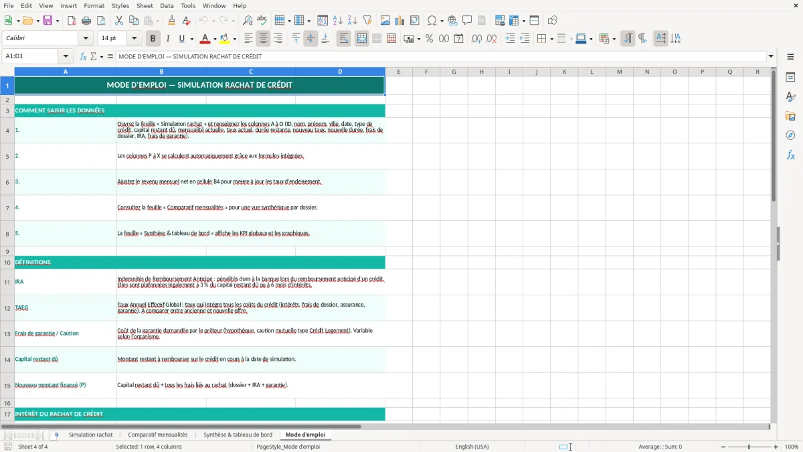Viewport: 803px width, 452px height.
Task: Expand the Name Box dropdown arrow
Action: [x=66, y=57]
